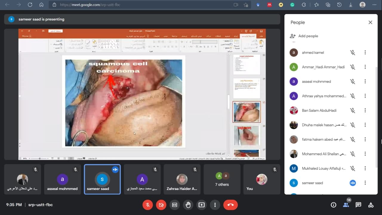
Task: Show everyone via the people icon
Action: [x=346, y=205]
